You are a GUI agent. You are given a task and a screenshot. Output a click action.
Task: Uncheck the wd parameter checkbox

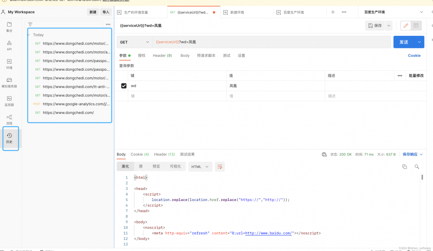coord(124,86)
